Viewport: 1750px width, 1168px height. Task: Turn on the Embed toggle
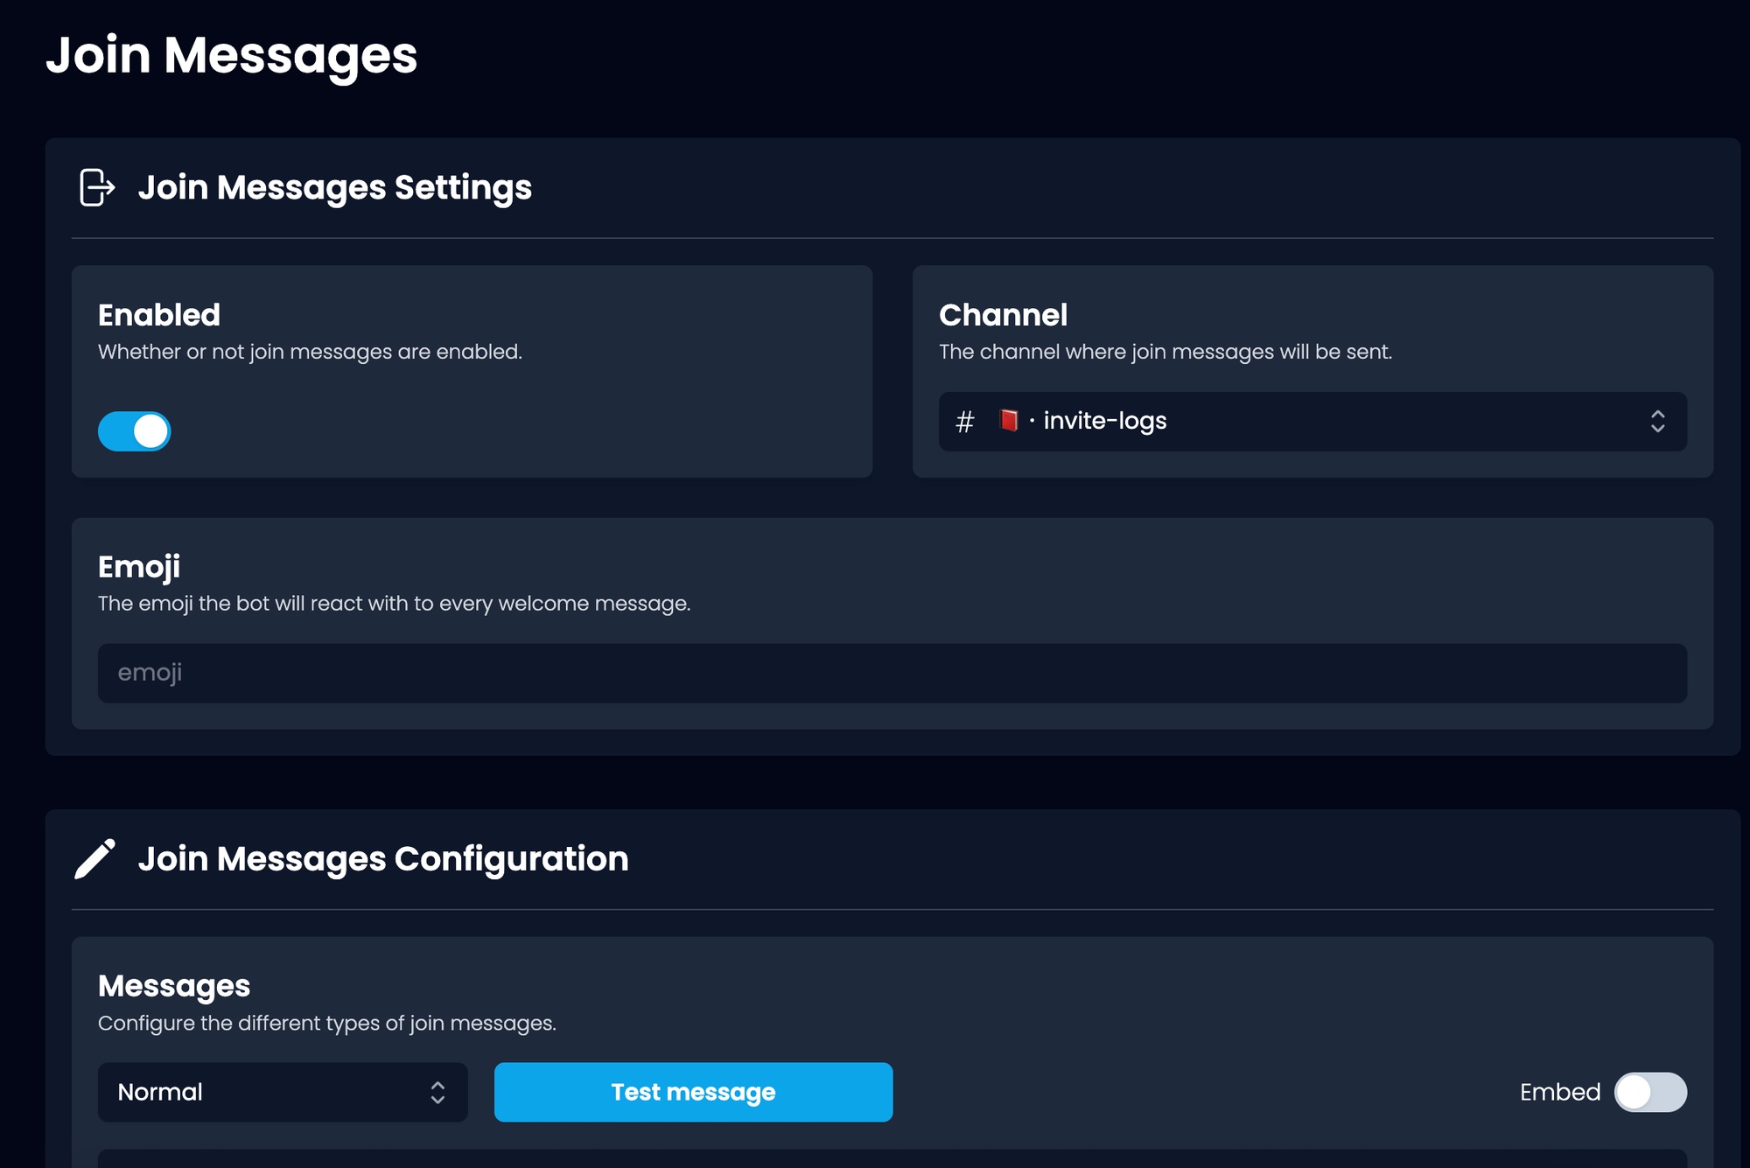pos(1649,1092)
